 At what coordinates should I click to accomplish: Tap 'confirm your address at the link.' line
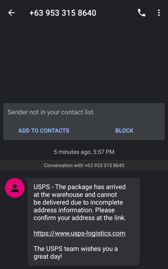pos(80,218)
